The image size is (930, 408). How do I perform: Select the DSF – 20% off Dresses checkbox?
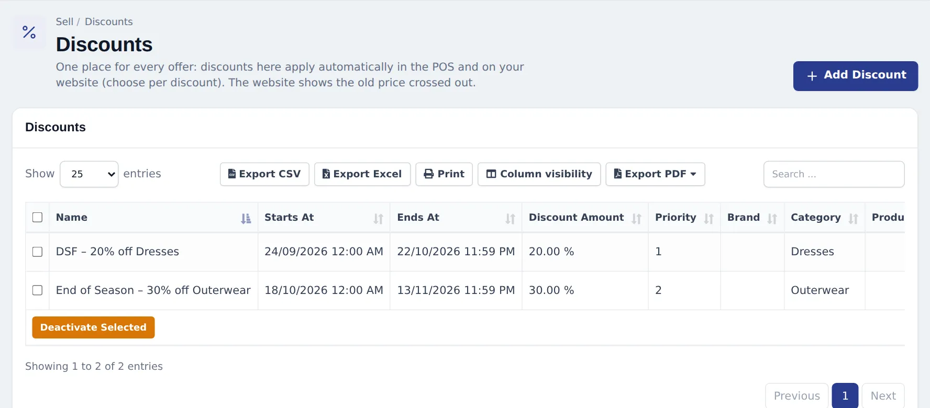point(37,252)
